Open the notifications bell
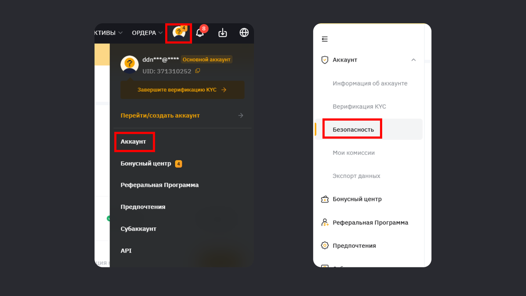The width and height of the screenshot is (526, 296). (x=200, y=33)
